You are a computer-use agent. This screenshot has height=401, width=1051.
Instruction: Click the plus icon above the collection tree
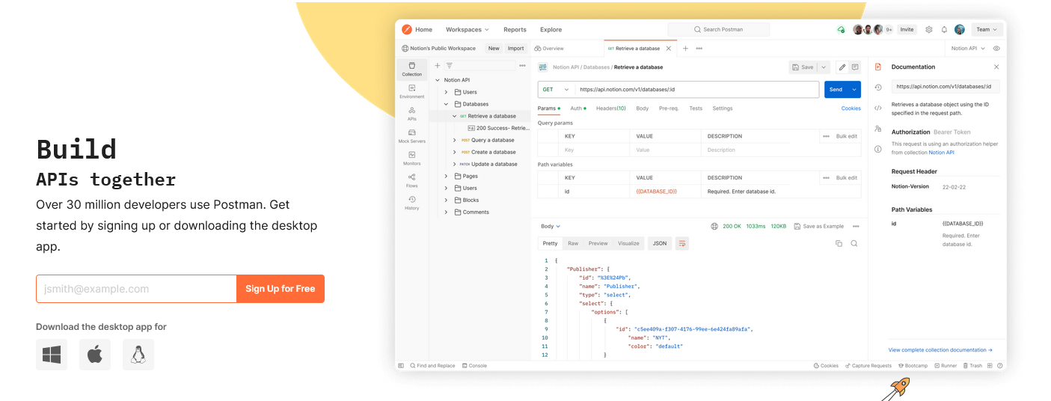coord(438,65)
